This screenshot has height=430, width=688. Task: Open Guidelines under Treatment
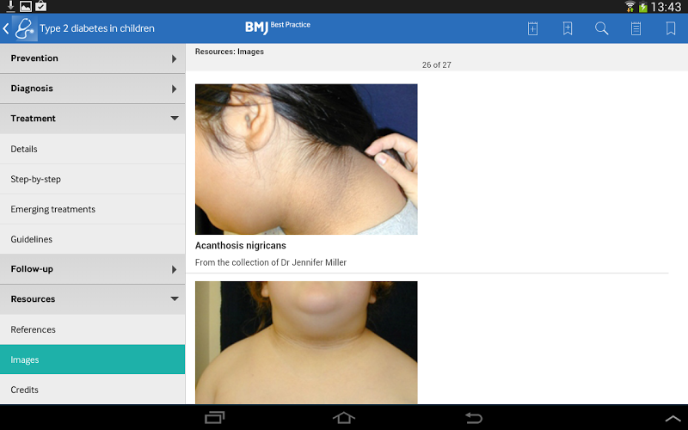click(x=93, y=239)
